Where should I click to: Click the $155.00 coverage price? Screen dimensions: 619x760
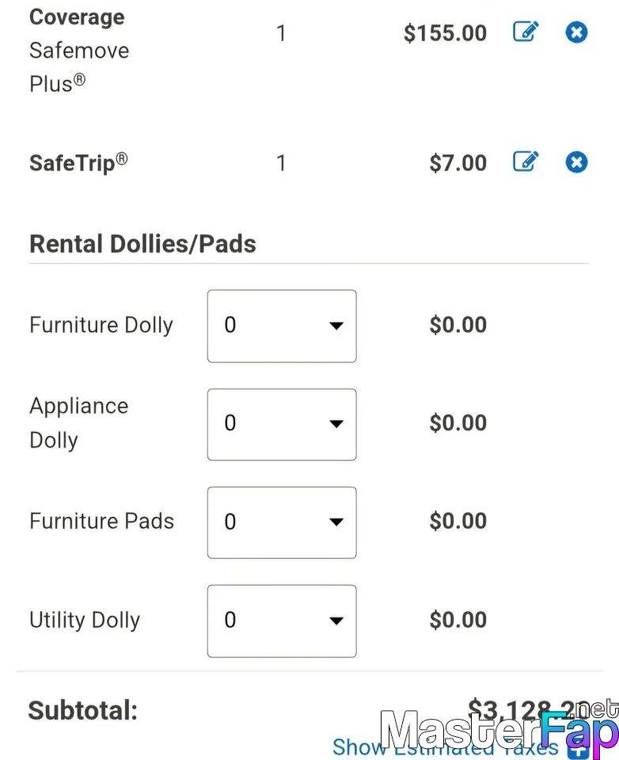445,33
